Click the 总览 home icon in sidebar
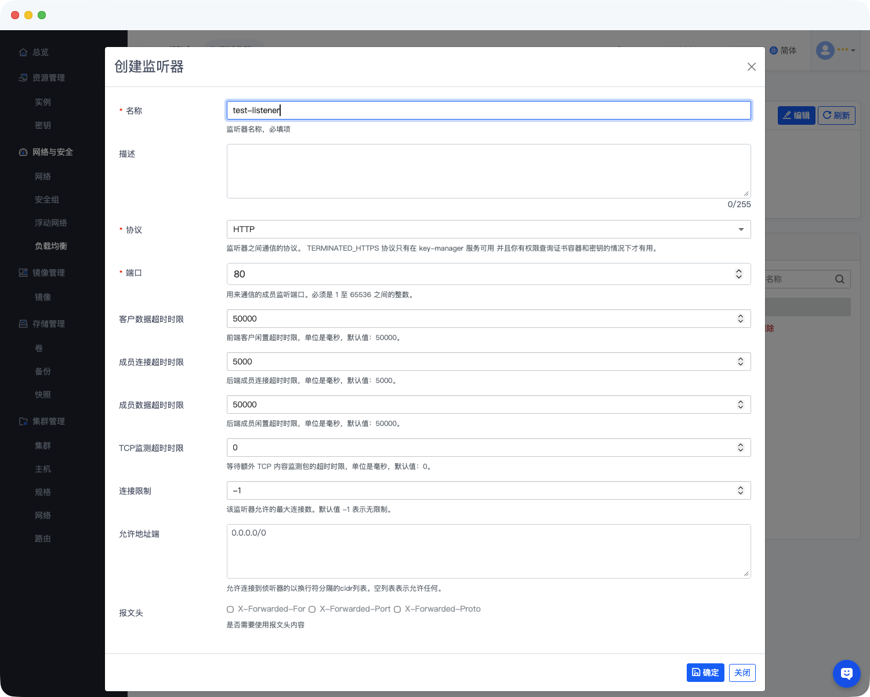Screen dimensions: 870x697 23,52
